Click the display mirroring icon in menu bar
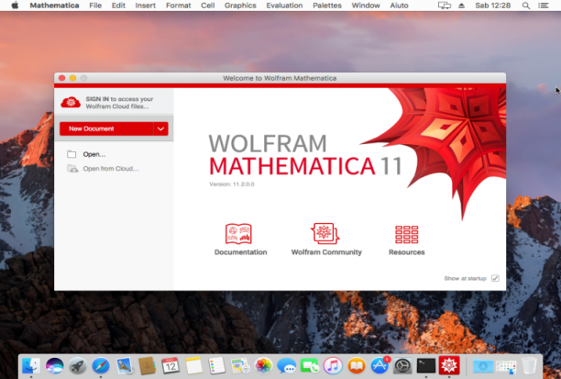The height and width of the screenshot is (379, 561). pos(445,6)
